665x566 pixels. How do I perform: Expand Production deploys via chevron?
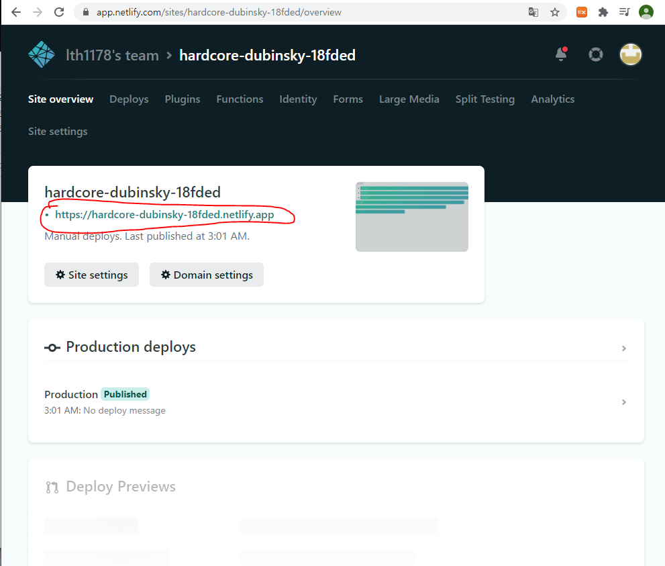(624, 348)
